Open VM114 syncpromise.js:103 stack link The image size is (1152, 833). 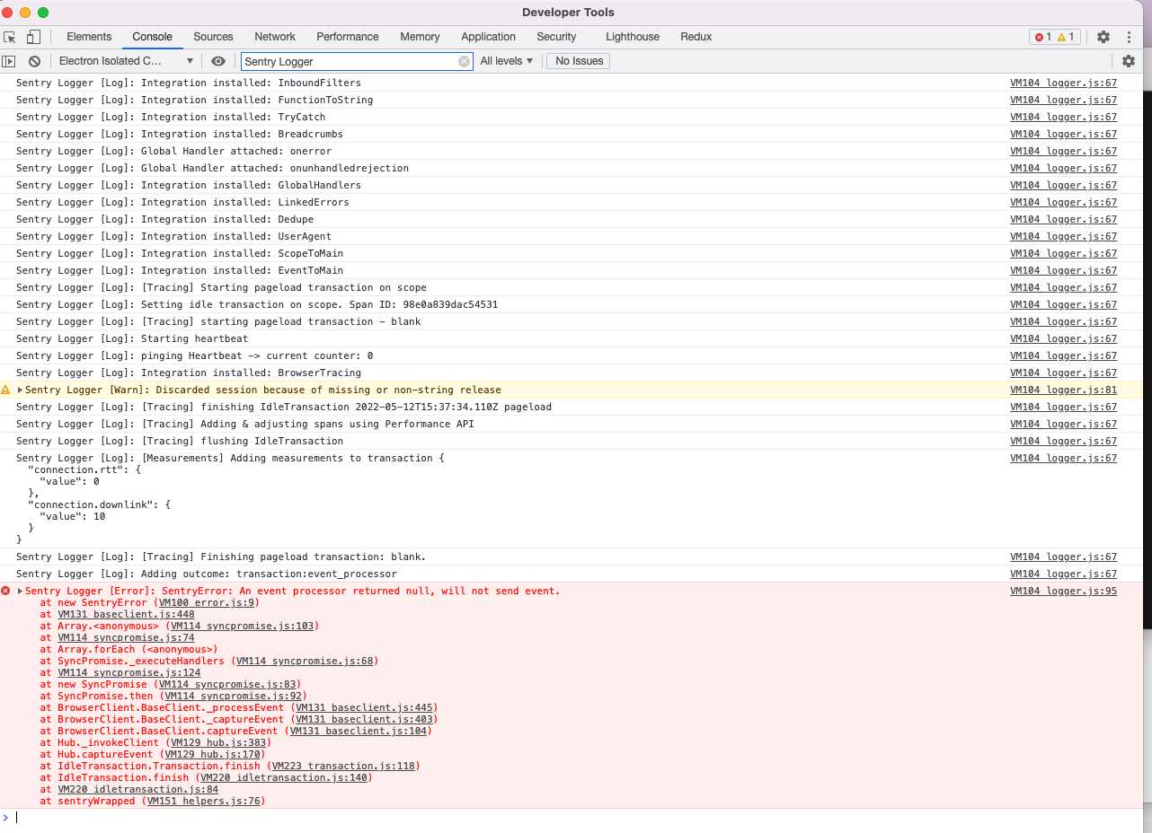click(x=242, y=626)
